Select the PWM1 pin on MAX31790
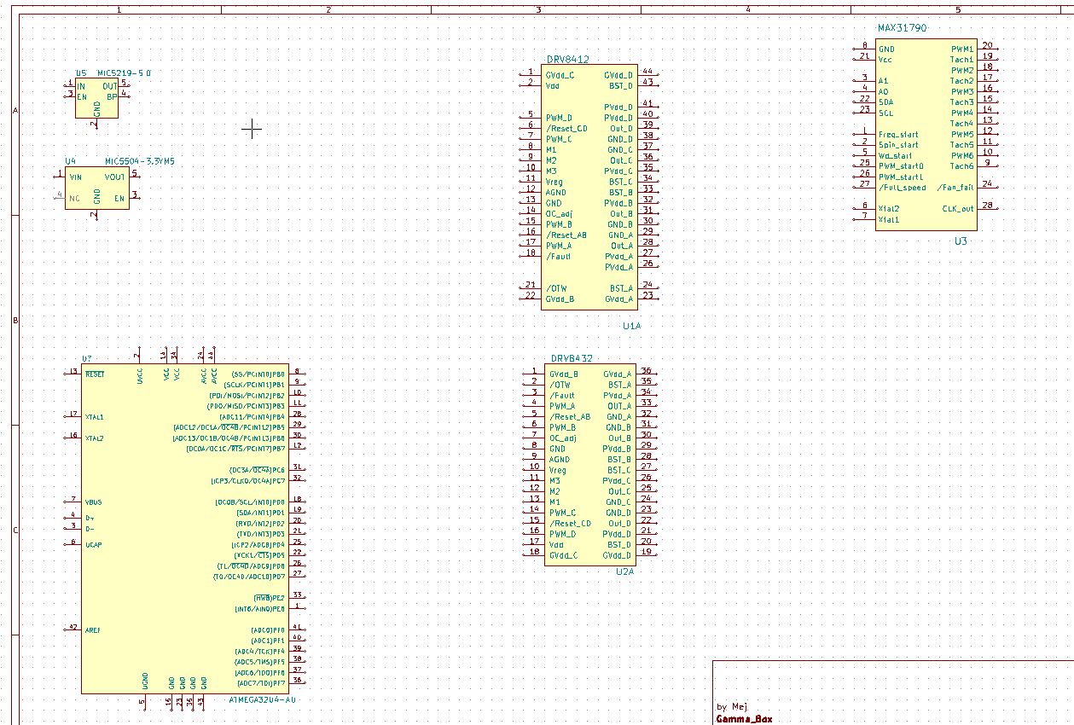Viewport: 1074px width, 725px height. [x=962, y=49]
